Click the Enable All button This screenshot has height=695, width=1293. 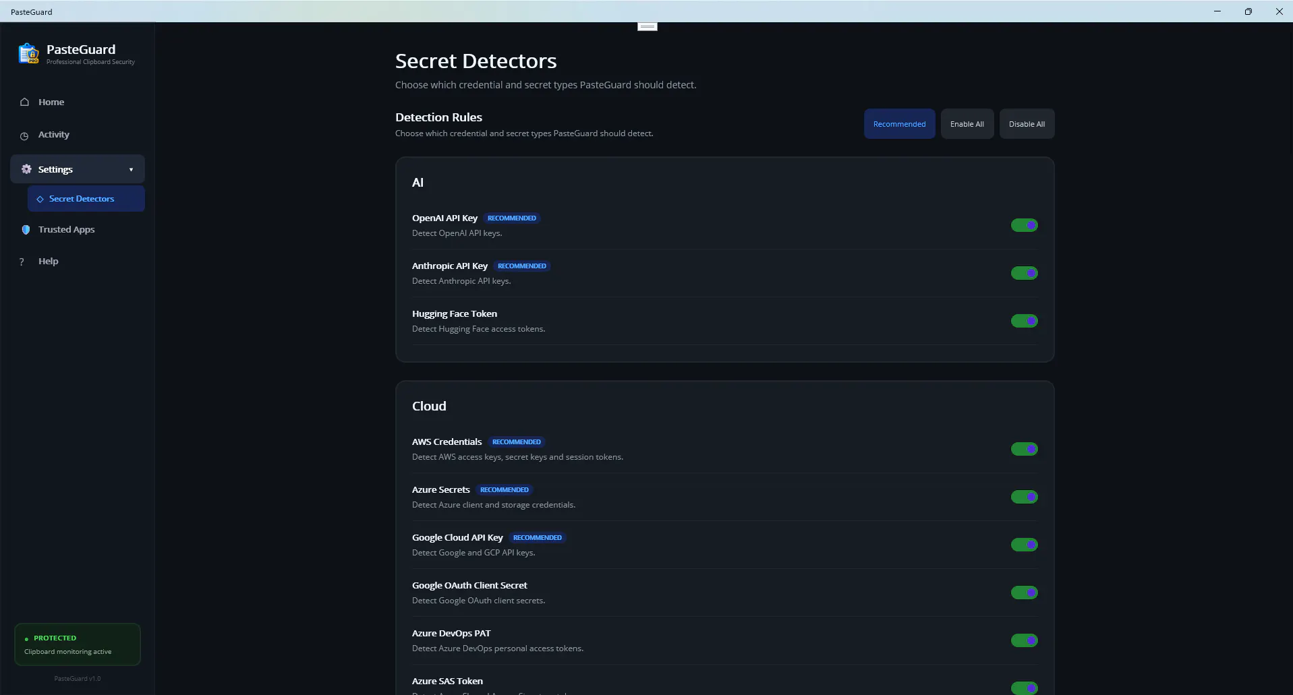coord(967,124)
